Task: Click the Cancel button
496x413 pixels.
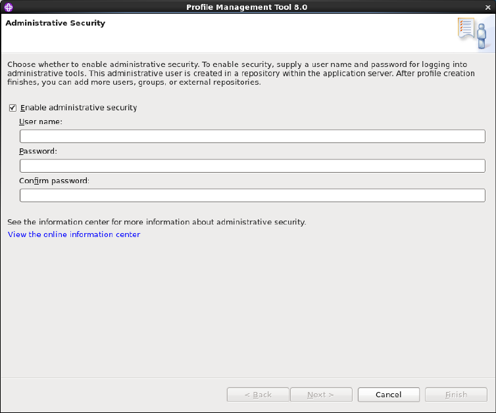Action: (389, 395)
